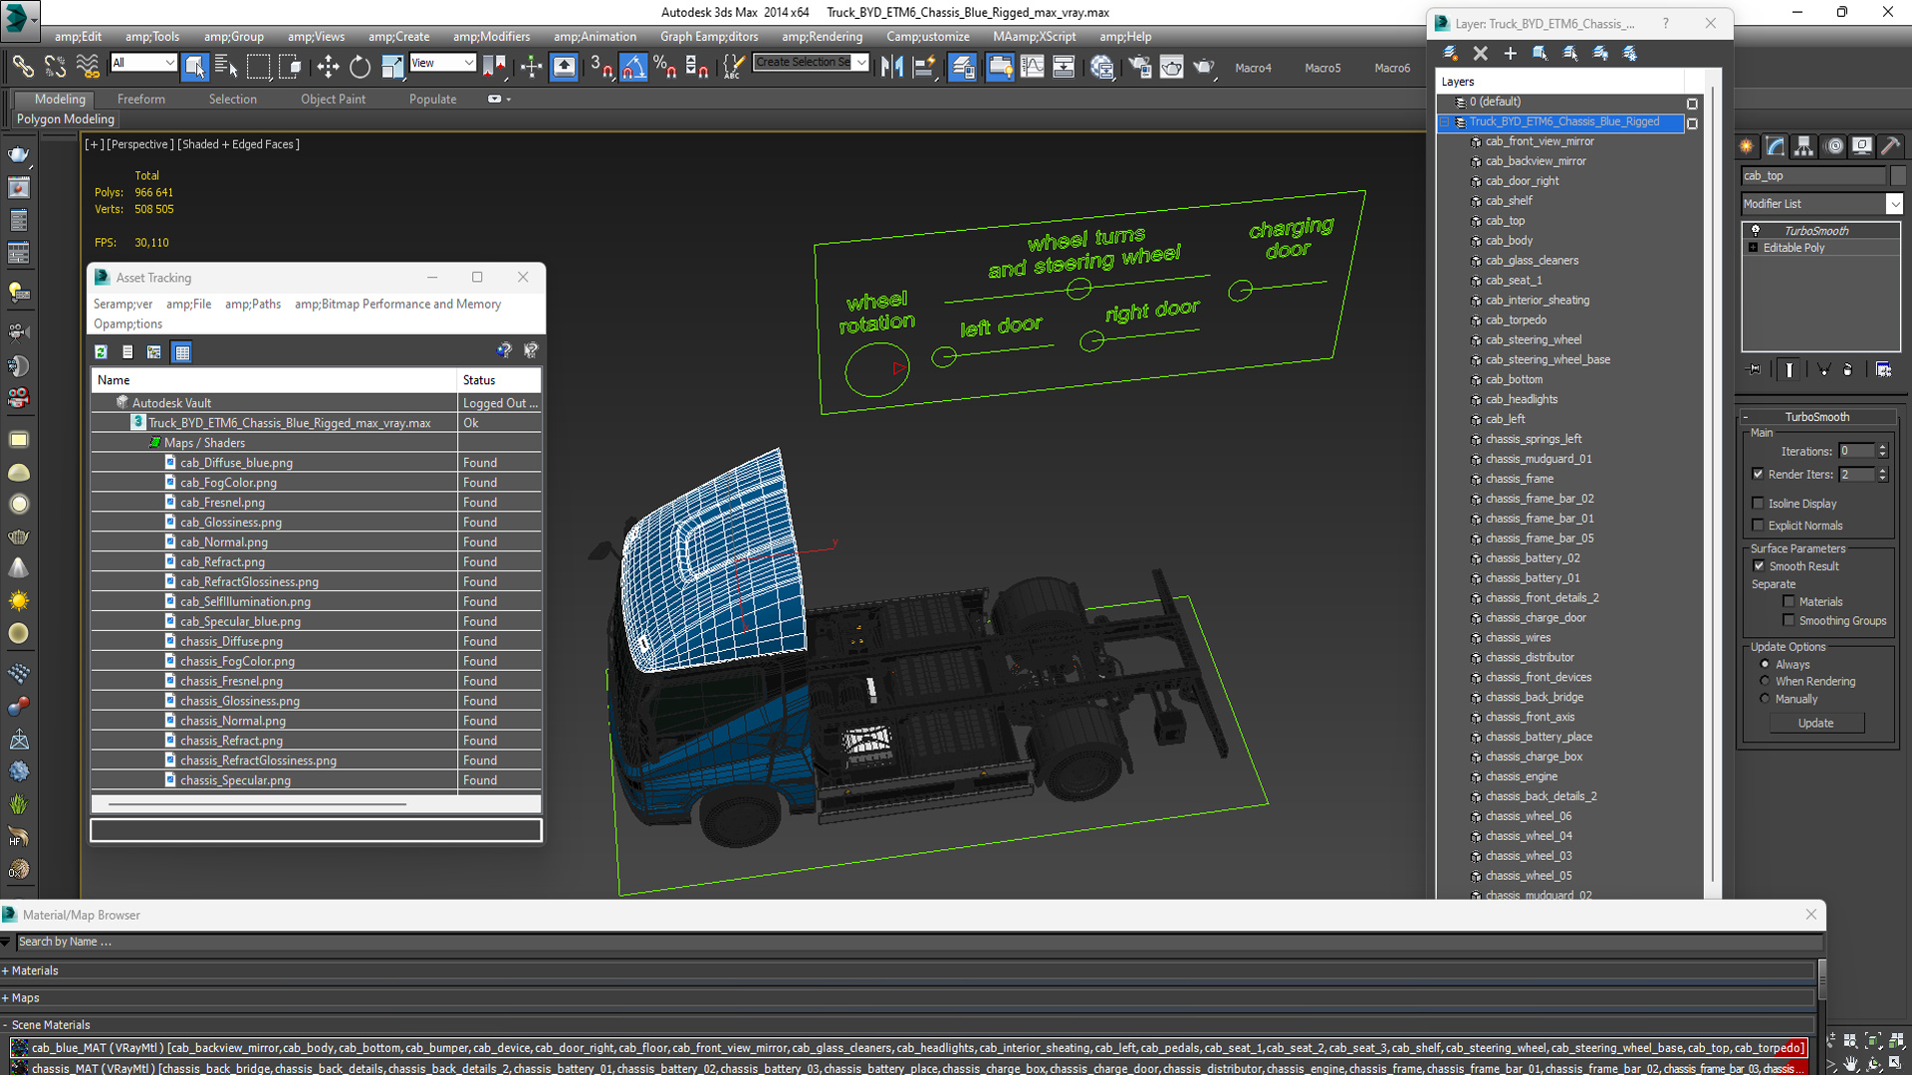Add selected objects to layer with plus icon

coord(1510,53)
